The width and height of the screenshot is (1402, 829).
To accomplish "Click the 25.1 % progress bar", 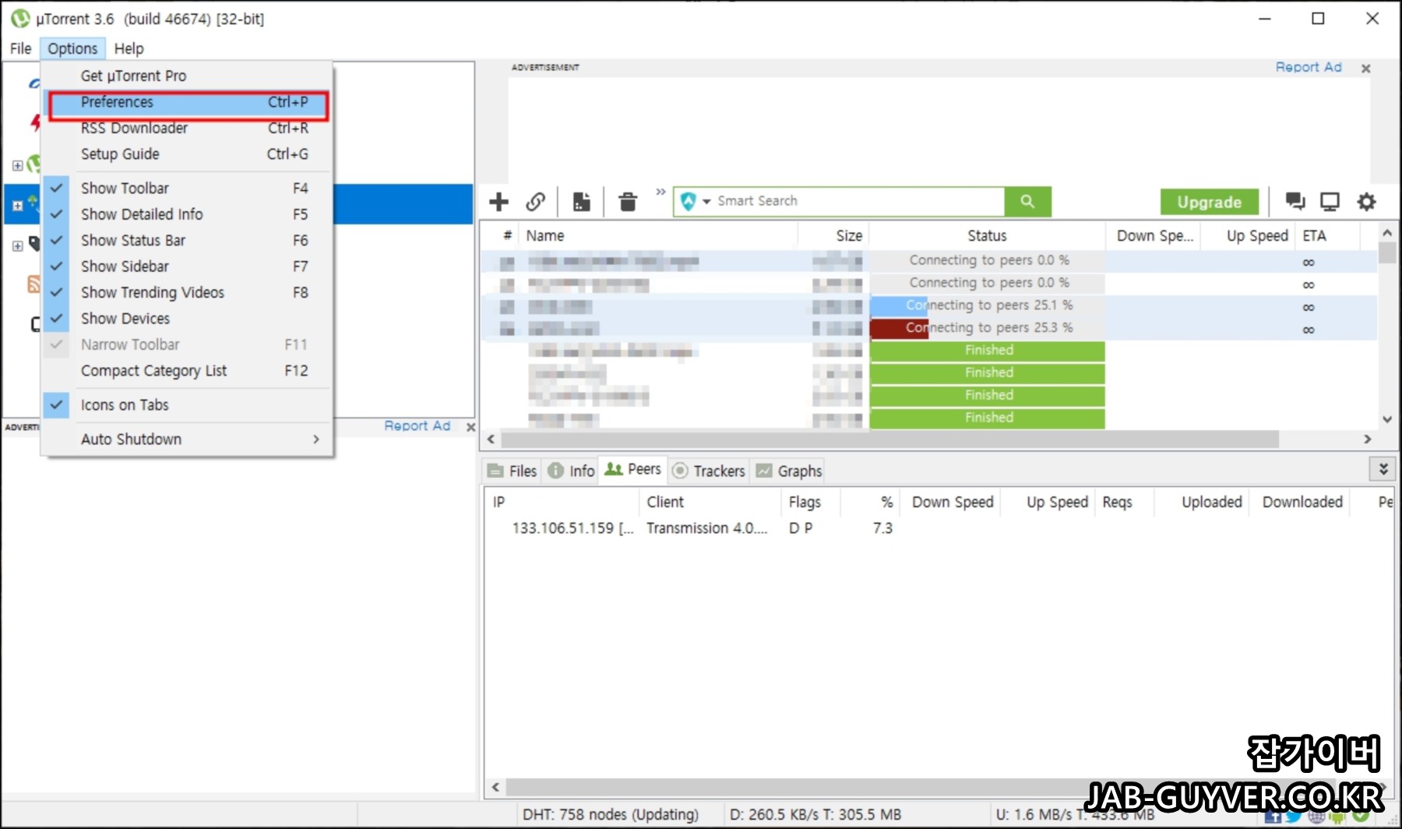I will (987, 305).
